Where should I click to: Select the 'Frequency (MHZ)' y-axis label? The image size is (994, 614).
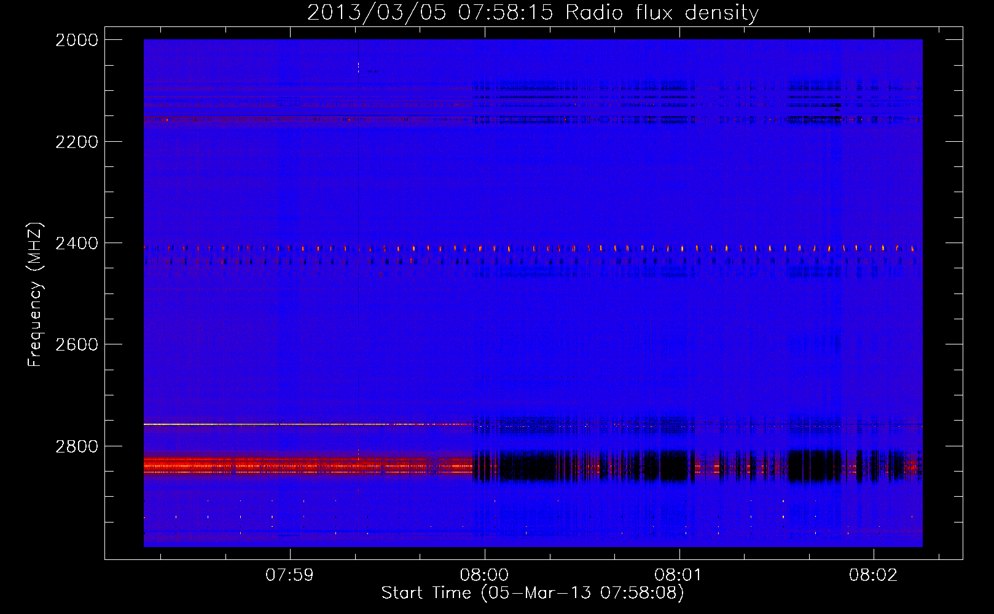[x=36, y=294]
